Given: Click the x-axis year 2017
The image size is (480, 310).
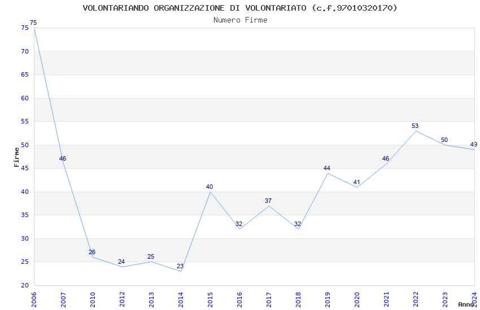Looking at the screenshot, I should tap(269, 300).
